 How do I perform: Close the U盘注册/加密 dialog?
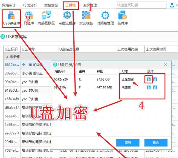pos(166,64)
